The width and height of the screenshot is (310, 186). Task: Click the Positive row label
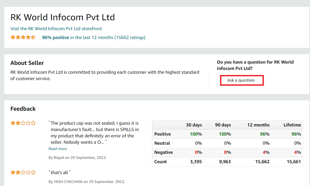pyautogui.click(x=163, y=134)
